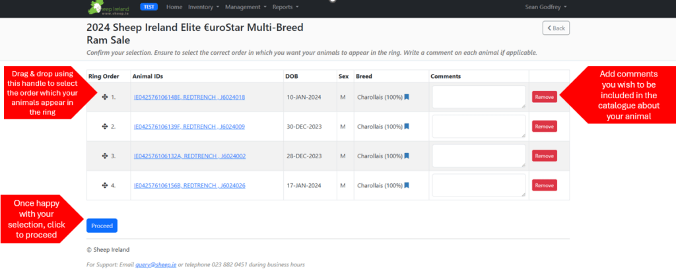Open the Home page

[x=174, y=7]
